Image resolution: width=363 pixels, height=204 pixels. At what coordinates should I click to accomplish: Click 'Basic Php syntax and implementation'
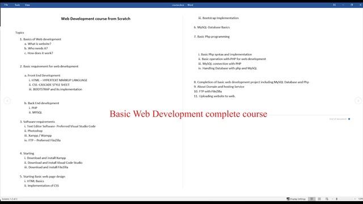tap(226, 54)
